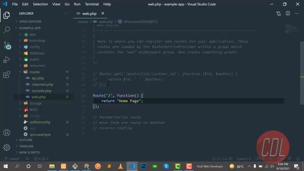The image size is (304, 171).
Task: Open the Accounts menu icon
Action: point(7,133)
